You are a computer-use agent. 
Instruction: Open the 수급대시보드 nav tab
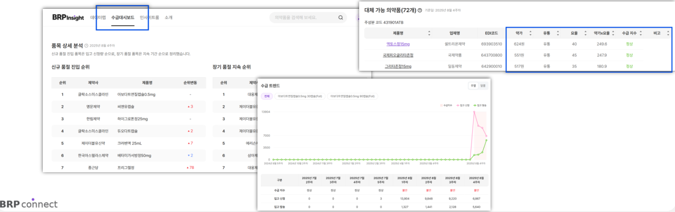tap(122, 18)
